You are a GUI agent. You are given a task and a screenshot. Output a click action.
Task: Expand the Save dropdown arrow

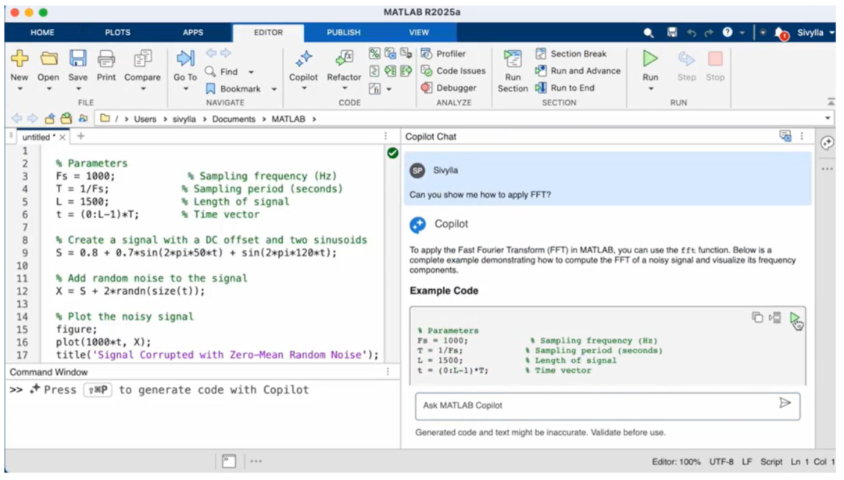(x=78, y=89)
